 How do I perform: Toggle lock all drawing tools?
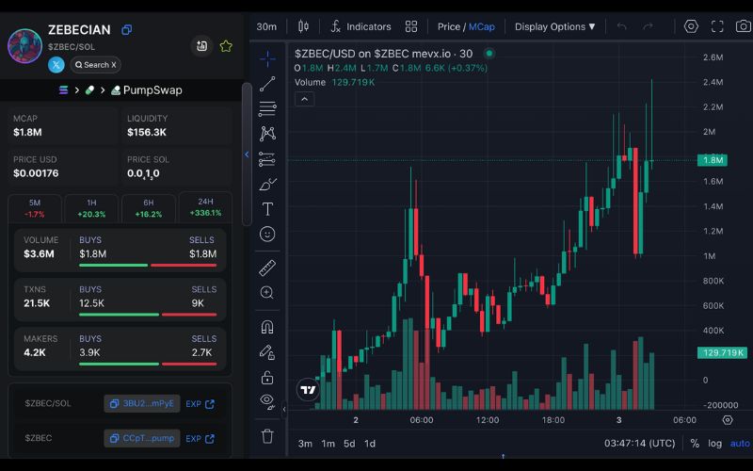coord(267,378)
